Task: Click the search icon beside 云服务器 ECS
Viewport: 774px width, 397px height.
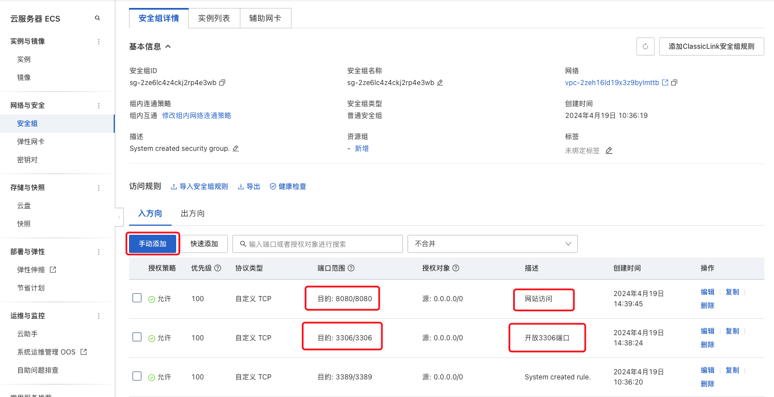Action: click(x=97, y=18)
